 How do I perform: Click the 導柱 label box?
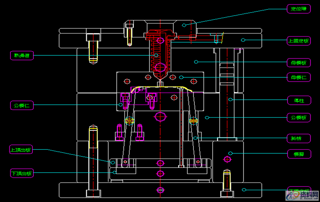299,100
